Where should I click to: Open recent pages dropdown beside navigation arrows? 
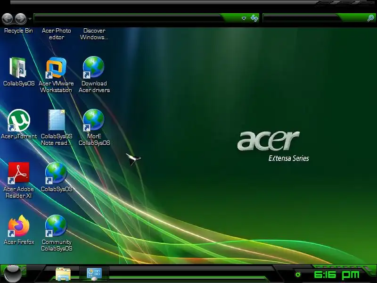point(30,18)
